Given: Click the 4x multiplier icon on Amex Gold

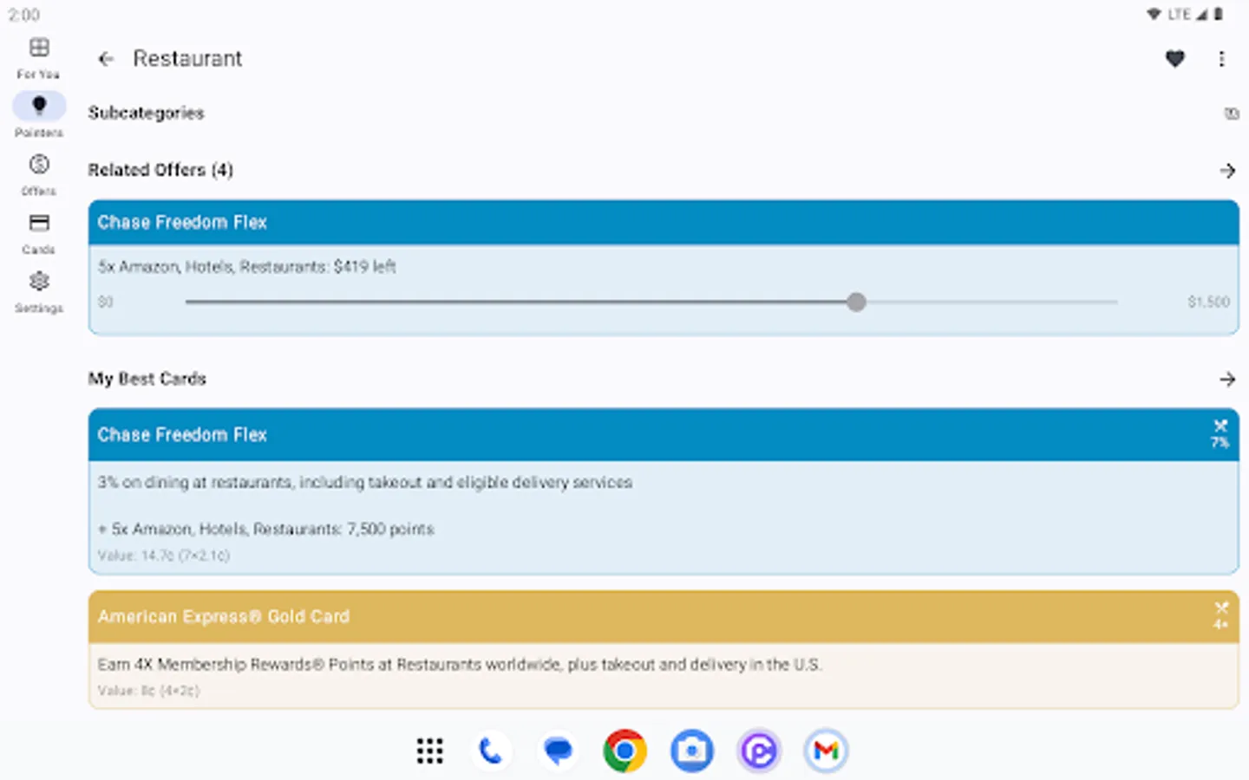Looking at the screenshot, I should click(1220, 615).
